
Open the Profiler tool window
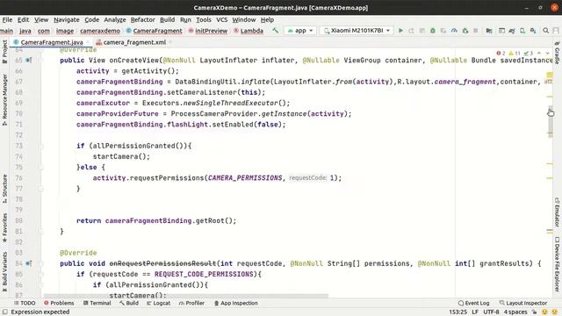pos(191,303)
